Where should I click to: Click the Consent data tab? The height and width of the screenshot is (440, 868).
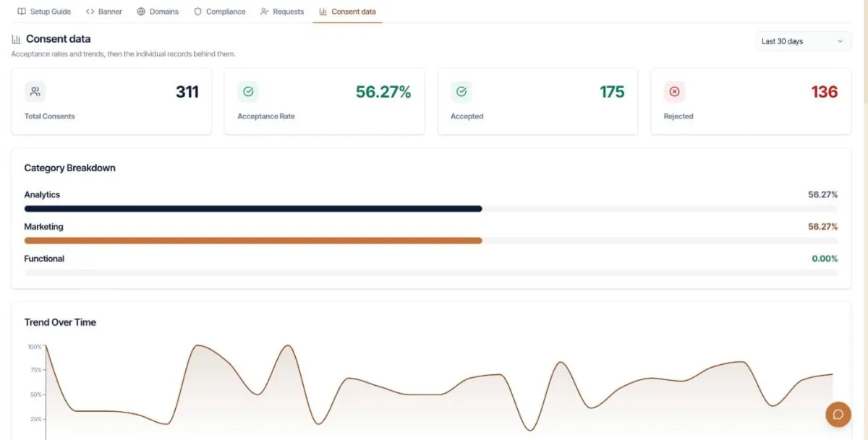pos(347,12)
